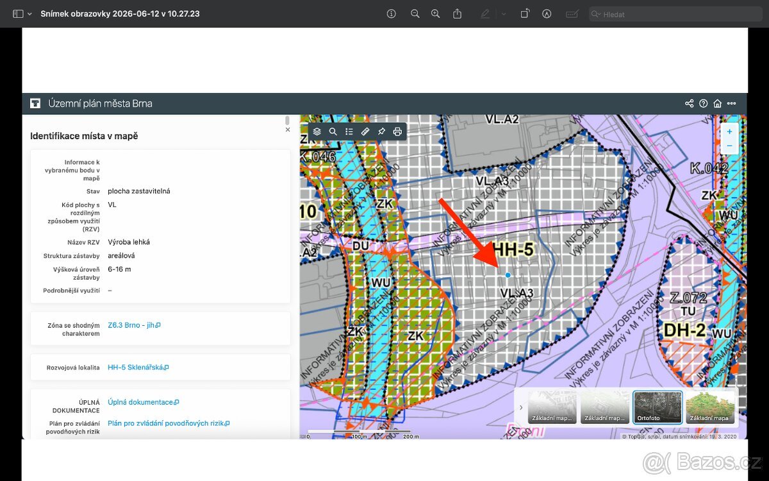Select the ruler measurement tool
This screenshot has height=481, width=769.
pyautogui.click(x=365, y=131)
